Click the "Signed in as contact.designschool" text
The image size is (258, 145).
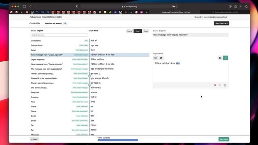click(x=210, y=17)
